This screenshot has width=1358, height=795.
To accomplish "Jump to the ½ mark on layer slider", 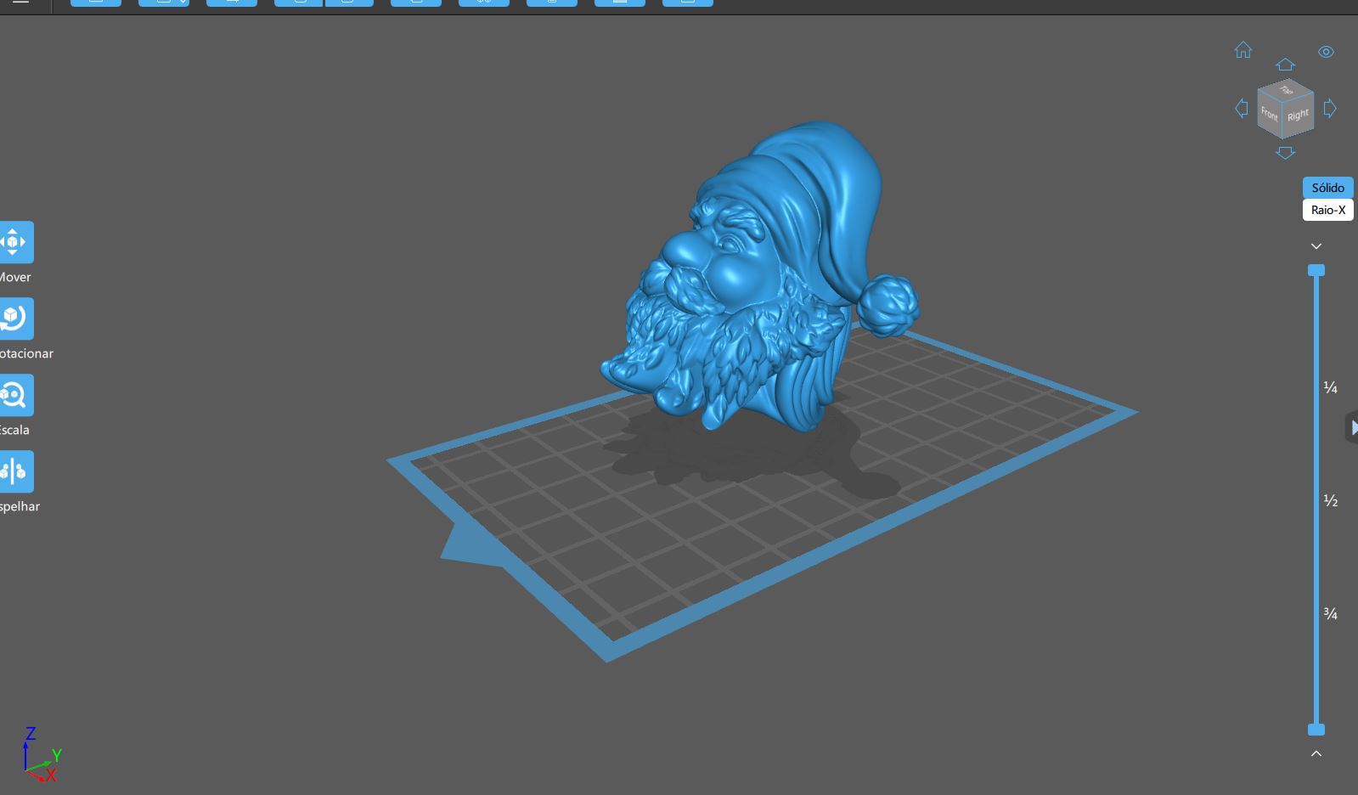I will (1331, 501).
